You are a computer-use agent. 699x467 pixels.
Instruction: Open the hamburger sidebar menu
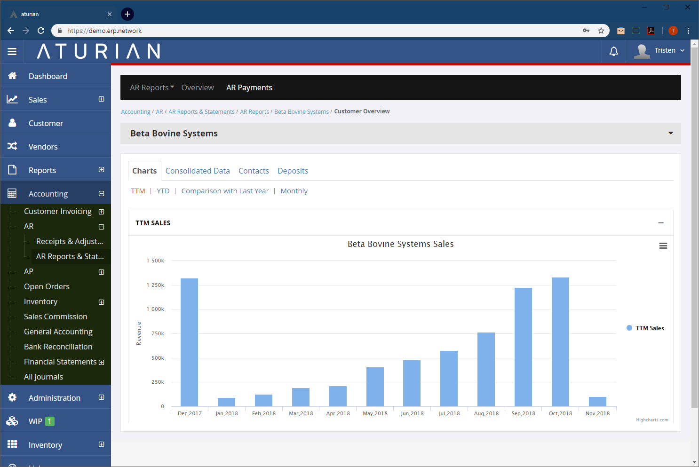pyautogui.click(x=12, y=51)
